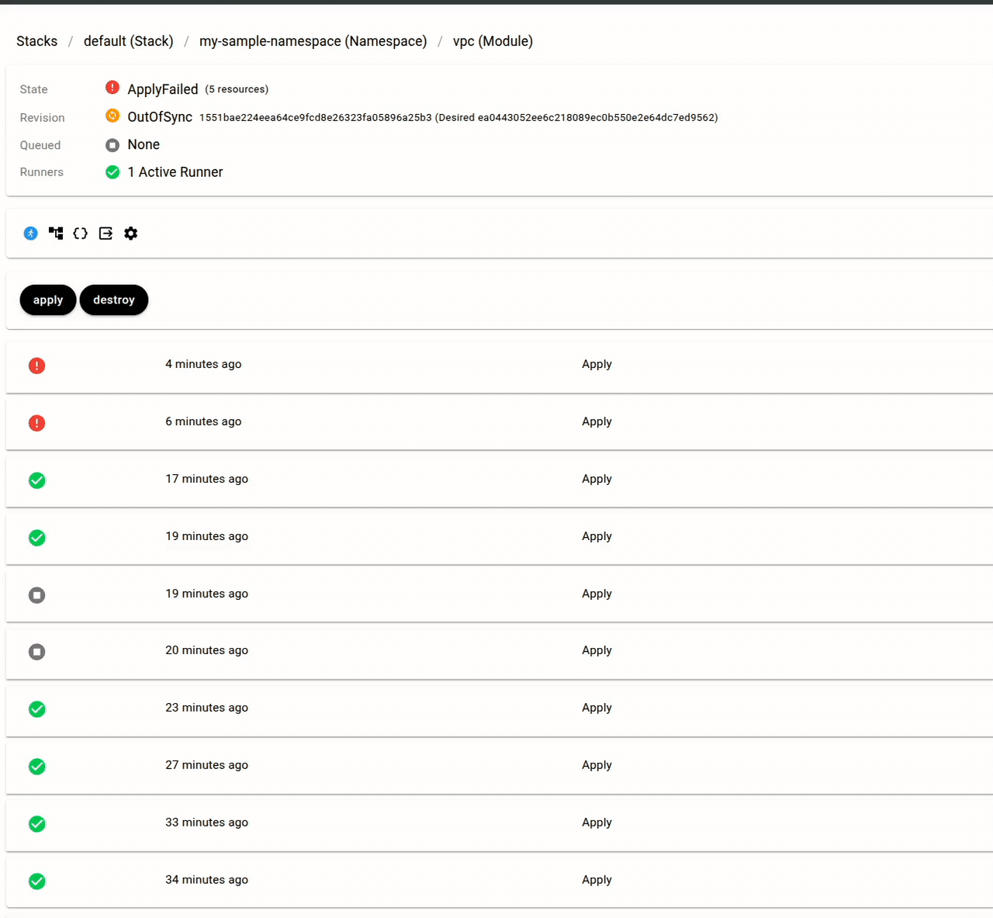Click the red ApplyFailed state icon
This screenshot has width=993, height=918.
[112, 88]
